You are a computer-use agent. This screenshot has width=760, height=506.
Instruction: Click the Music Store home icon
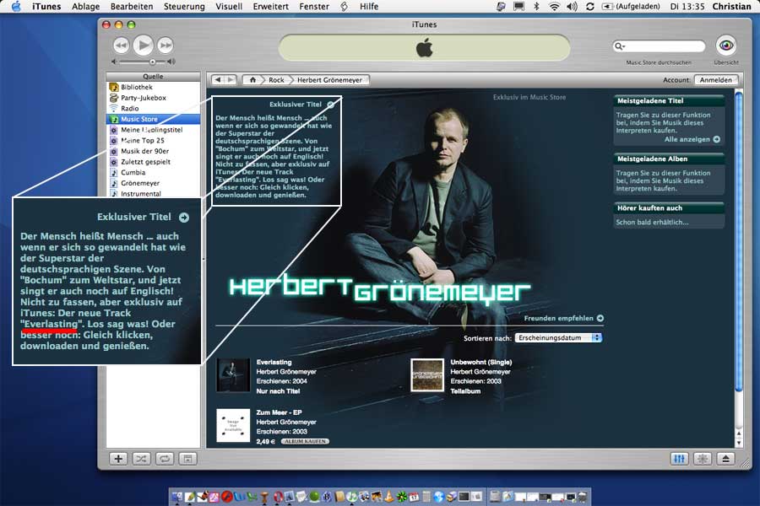(x=252, y=80)
